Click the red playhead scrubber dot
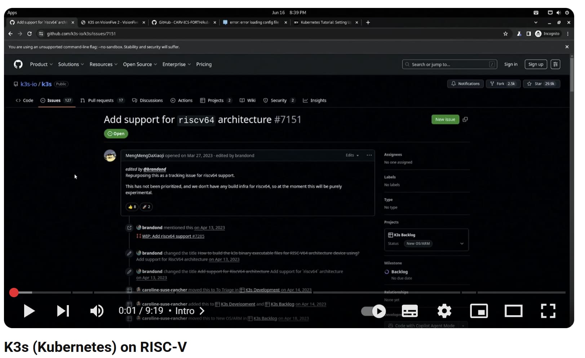The image size is (585, 358). [14, 293]
